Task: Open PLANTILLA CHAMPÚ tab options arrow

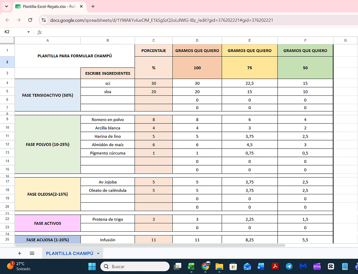Action: (98, 253)
